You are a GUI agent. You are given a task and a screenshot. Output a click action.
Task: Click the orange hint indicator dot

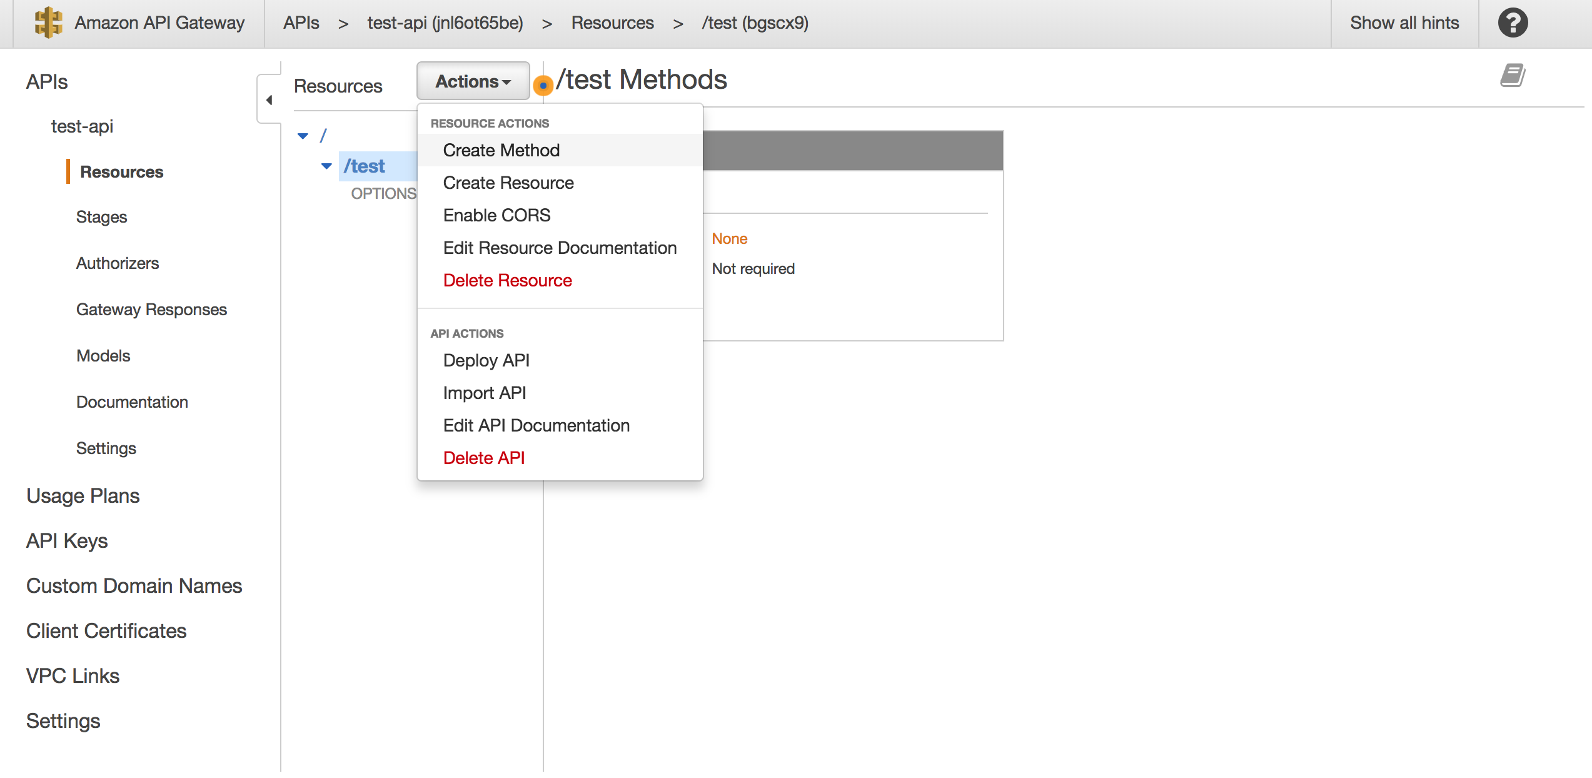coord(543,84)
